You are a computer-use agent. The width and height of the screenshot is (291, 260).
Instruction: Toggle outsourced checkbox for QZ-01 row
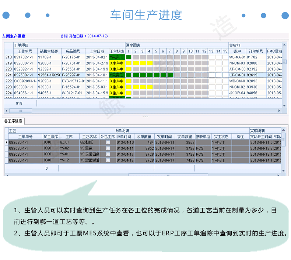point(108,142)
